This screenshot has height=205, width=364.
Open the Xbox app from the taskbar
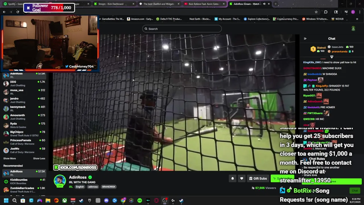65,200
